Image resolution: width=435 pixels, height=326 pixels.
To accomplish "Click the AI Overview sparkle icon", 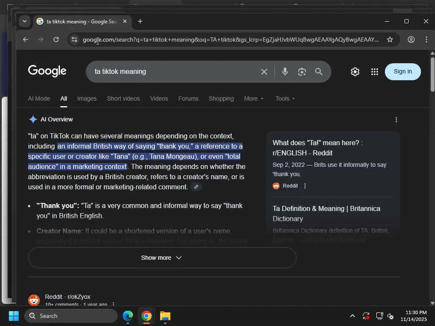I will (x=33, y=119).
